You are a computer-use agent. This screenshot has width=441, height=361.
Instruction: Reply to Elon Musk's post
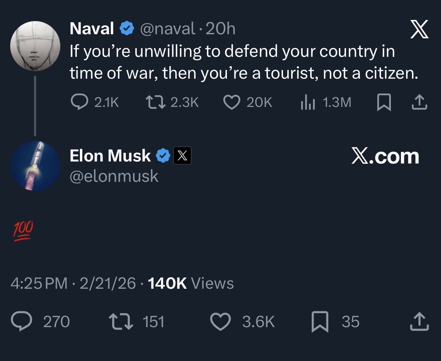point(21,322)
